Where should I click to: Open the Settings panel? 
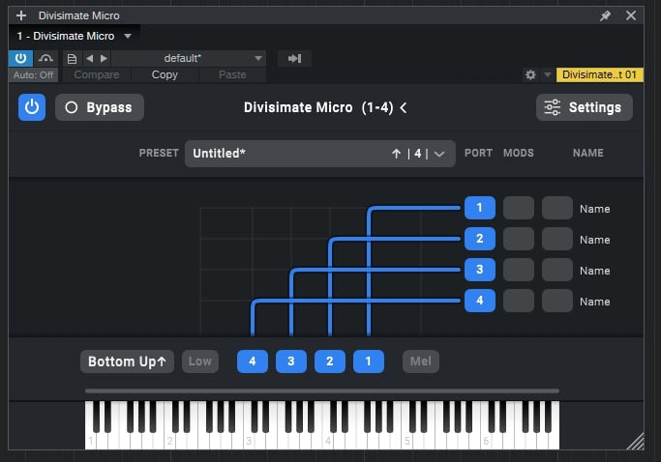point(585,107)
